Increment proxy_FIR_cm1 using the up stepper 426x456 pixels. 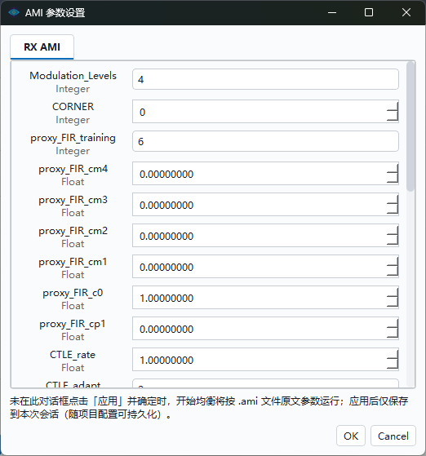[x=393, y=261]
